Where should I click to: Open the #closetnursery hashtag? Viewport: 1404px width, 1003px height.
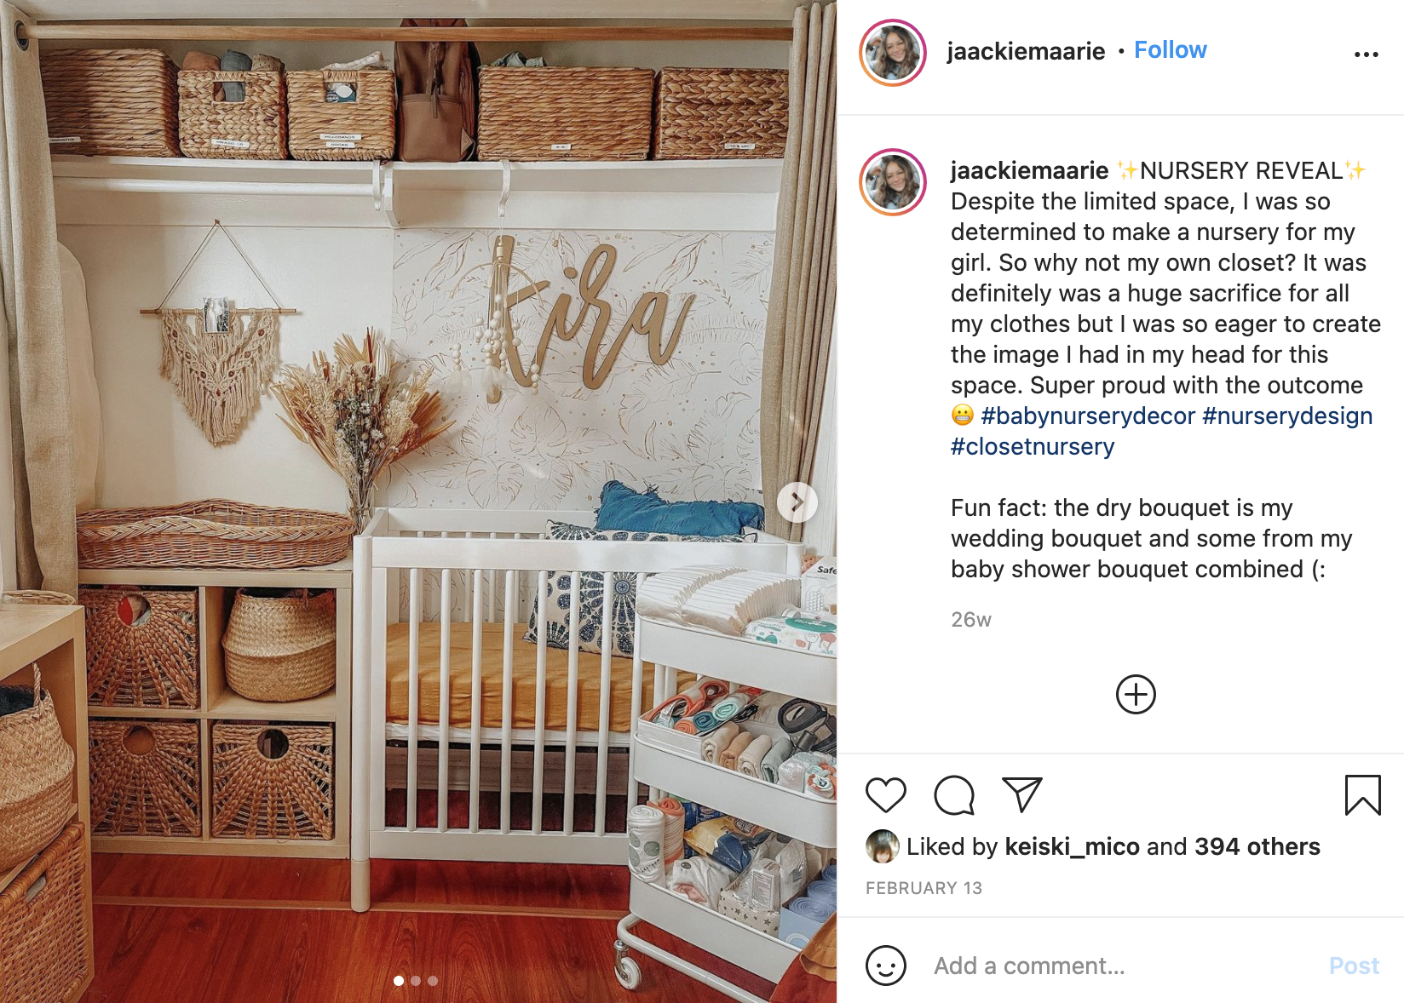[x=1033, y=446]
